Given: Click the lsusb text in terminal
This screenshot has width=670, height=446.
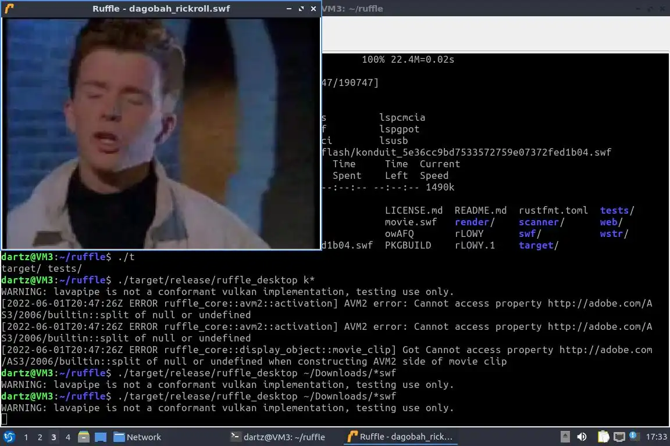Looking at the screenshot, I should [x=393, y=141].
